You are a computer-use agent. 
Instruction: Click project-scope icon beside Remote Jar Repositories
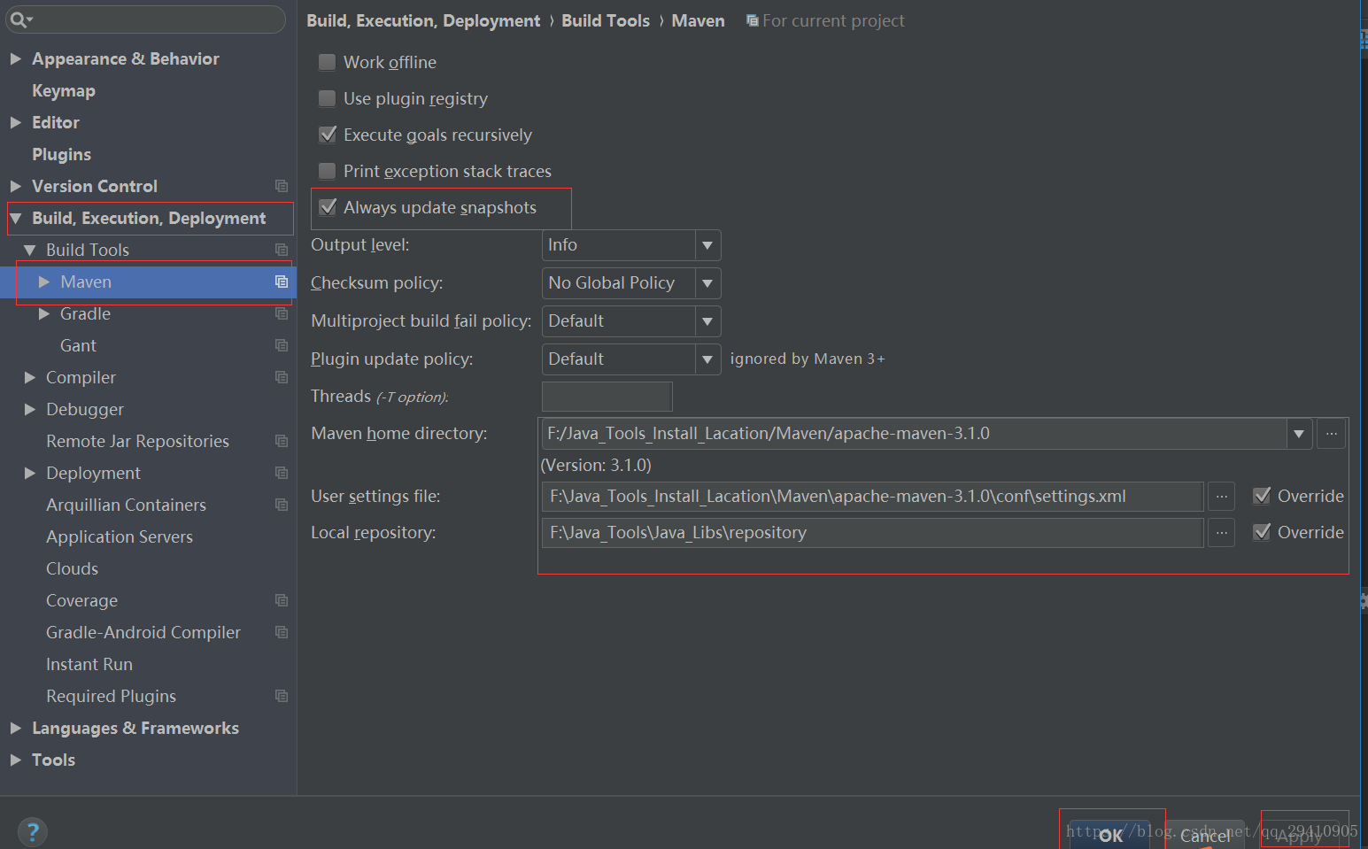pos(282,441)
